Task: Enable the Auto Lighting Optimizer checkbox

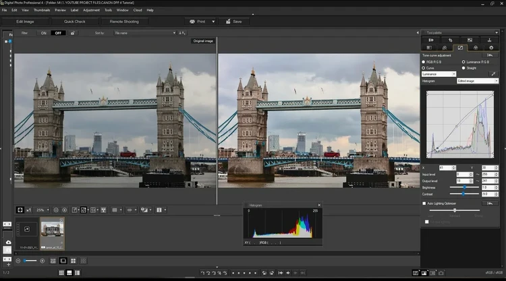Action: [424, 203]
